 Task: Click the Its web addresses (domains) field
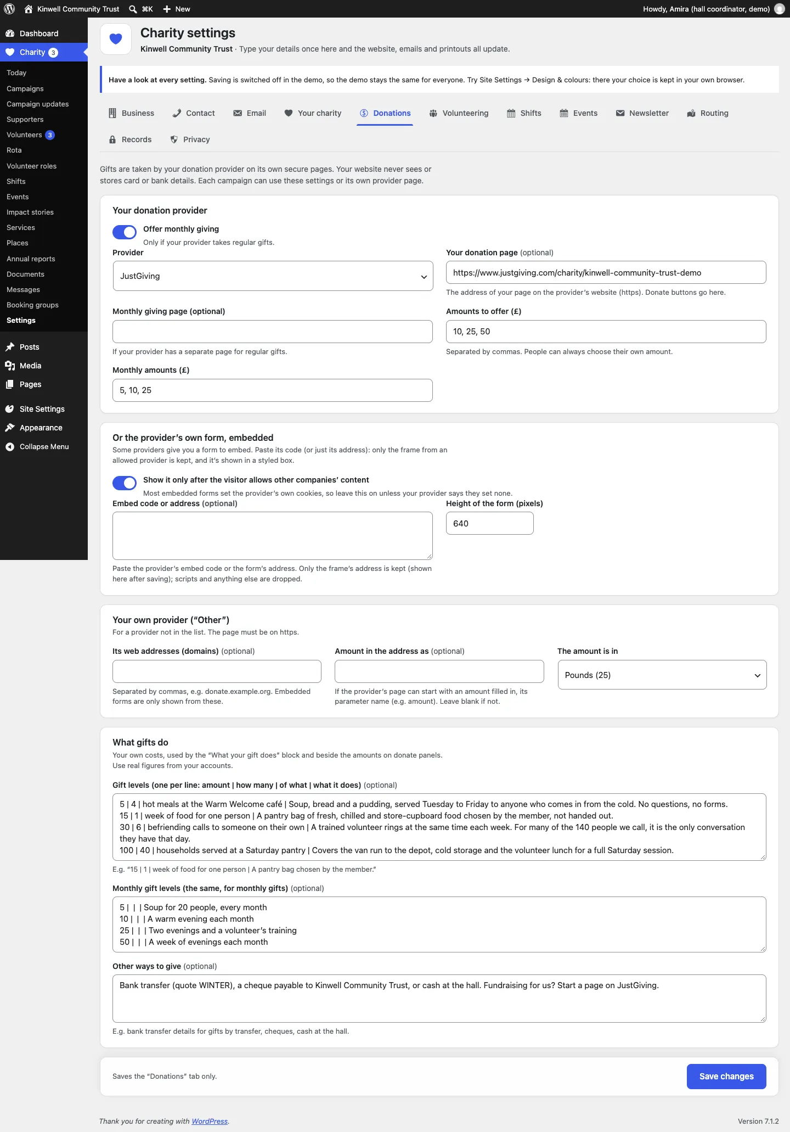click(217, 671)
